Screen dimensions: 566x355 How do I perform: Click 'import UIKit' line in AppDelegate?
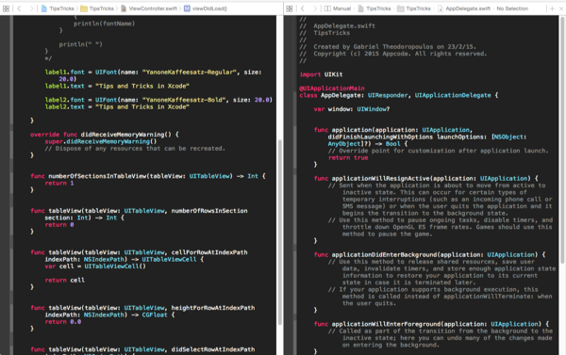(321, 74)
